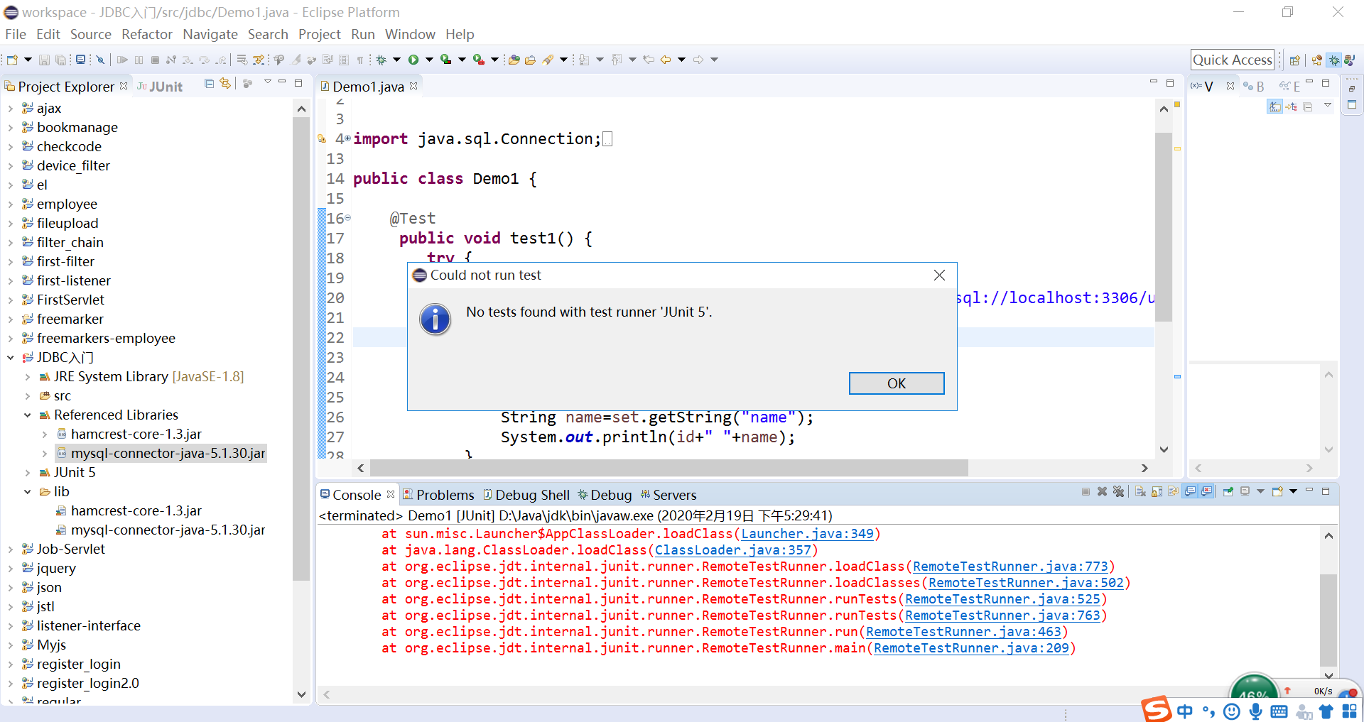This screenshot has height=722, width=1364.
Task: Open Project Explorer View Menu dropdown
Action: click(268, 82)
